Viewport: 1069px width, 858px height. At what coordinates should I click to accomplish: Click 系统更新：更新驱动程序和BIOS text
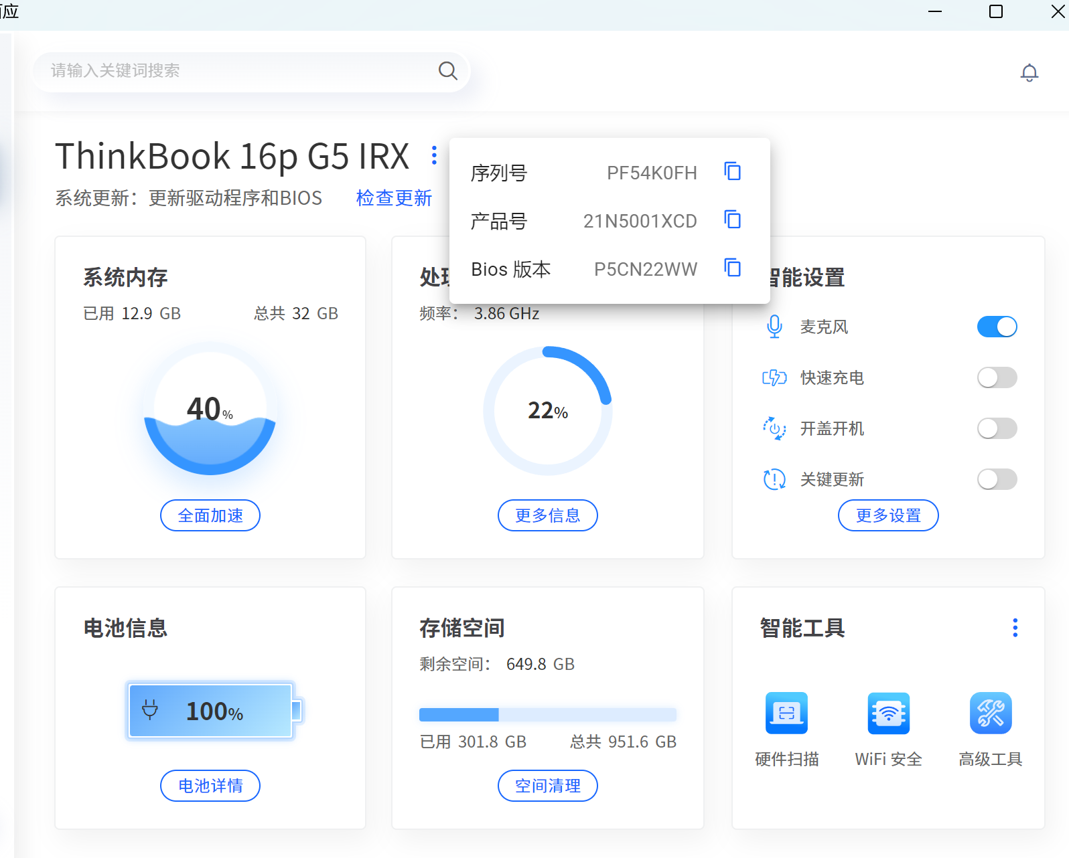click(189, 198)
